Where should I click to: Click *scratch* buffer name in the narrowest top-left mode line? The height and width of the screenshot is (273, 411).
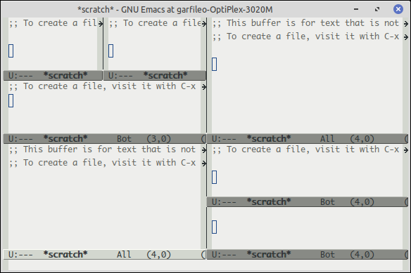point(65,76)
